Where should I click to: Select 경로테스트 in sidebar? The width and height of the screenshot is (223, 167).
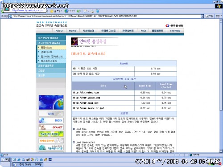(x=52, y=52)
